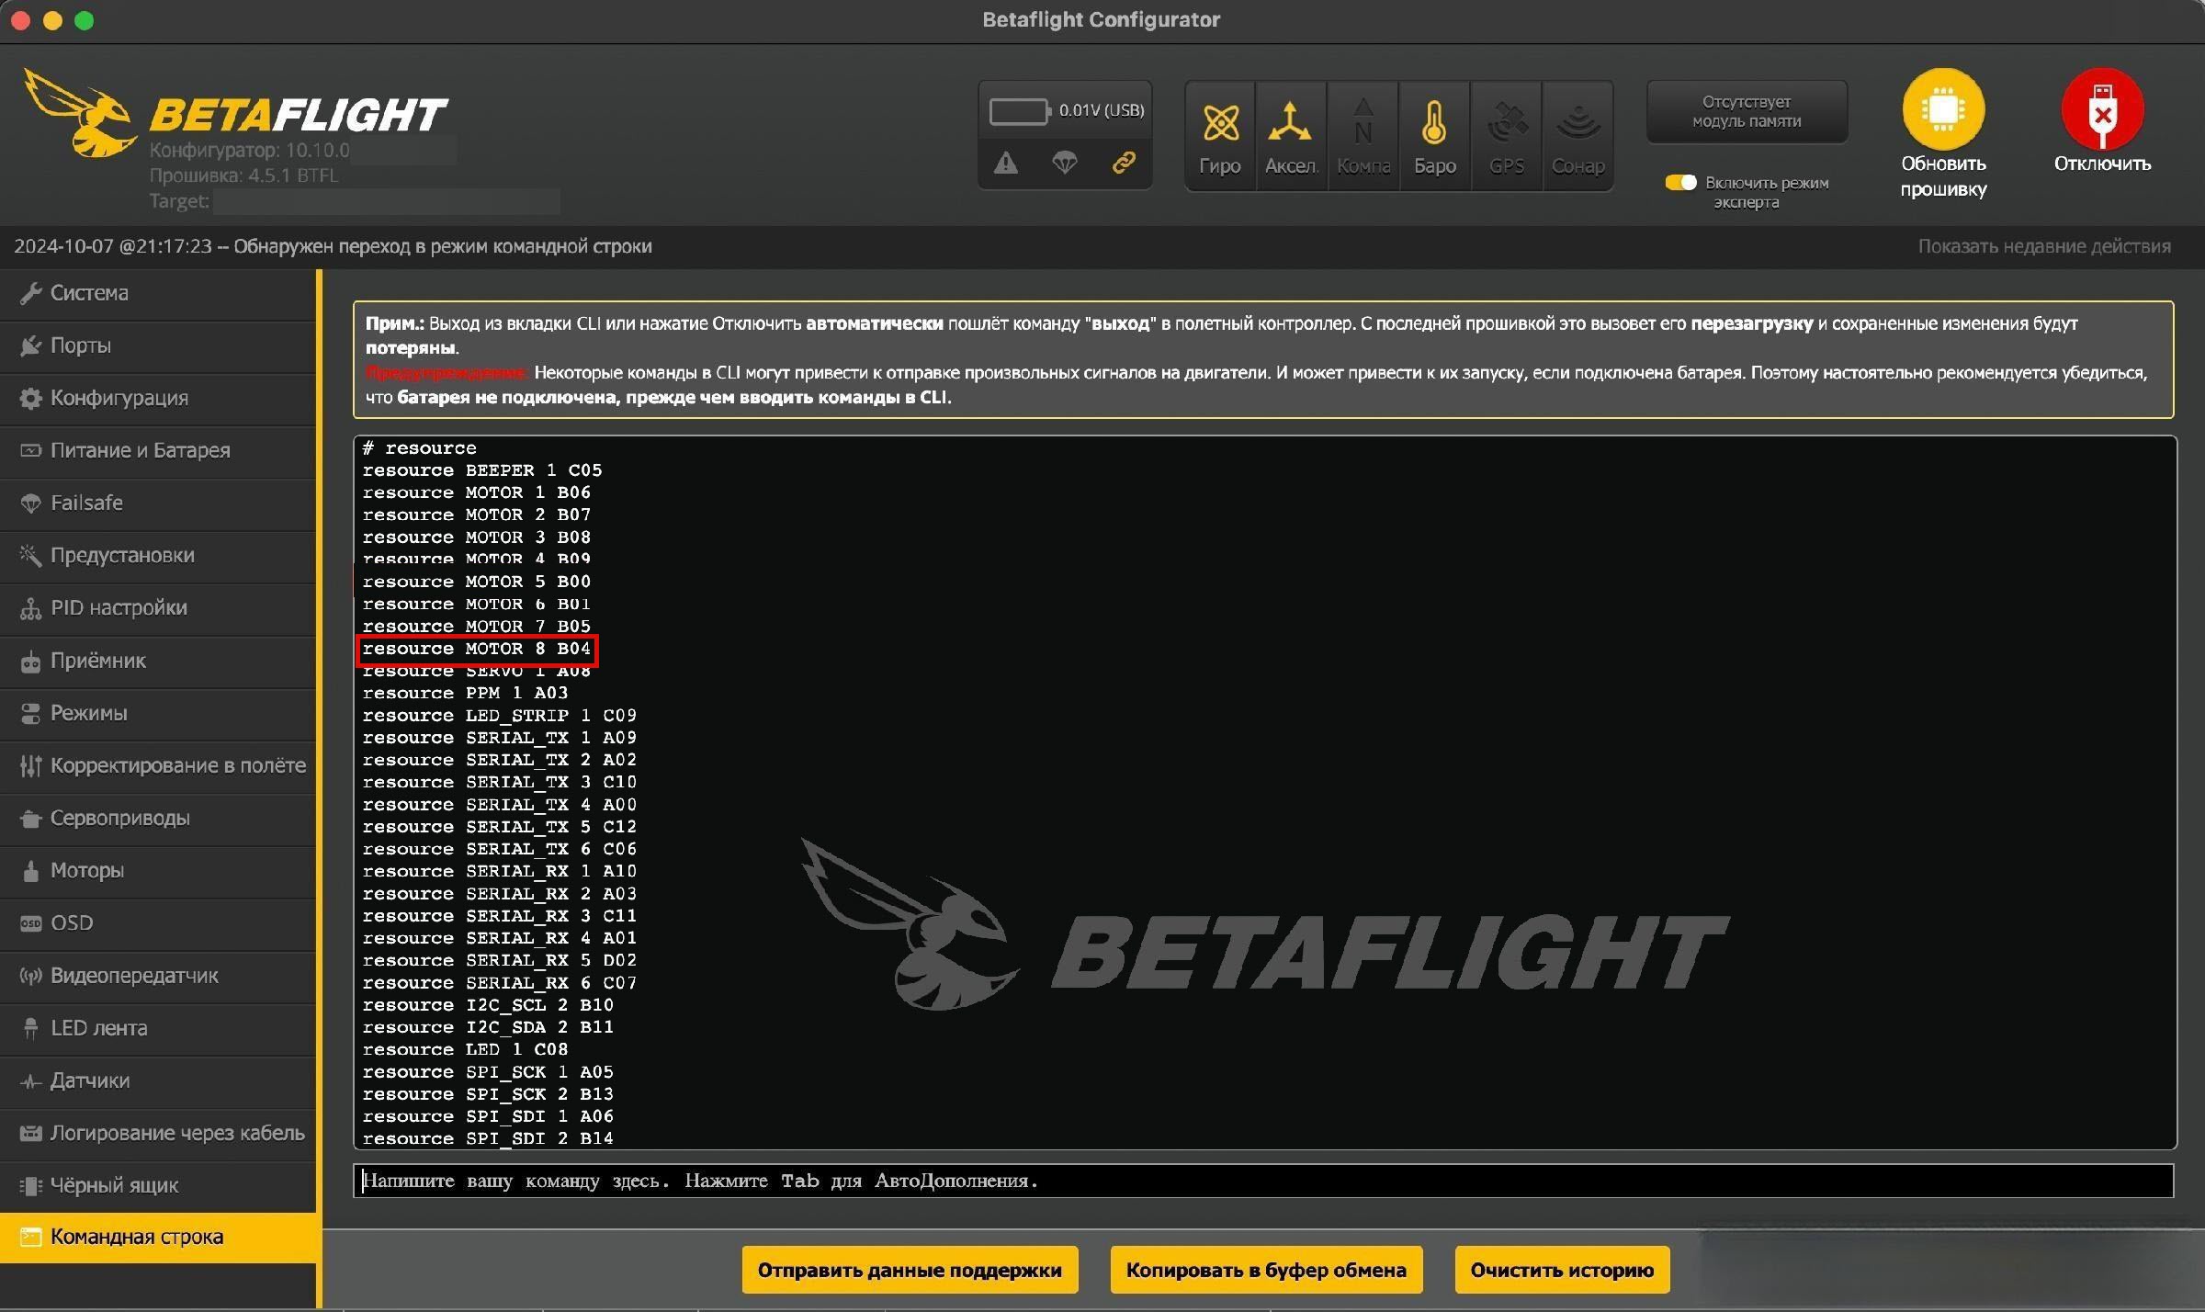Open the LED лента tab
The image size is (2205, 1312).
pyautogui.click(x=158, y=1028)
